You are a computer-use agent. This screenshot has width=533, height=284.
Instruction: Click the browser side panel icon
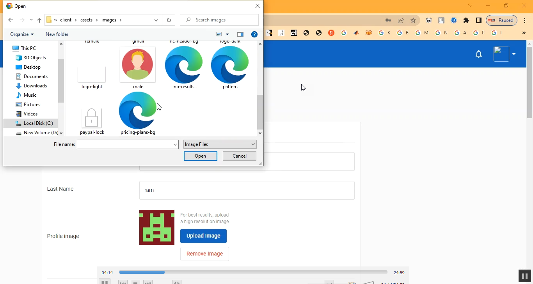click(x=479, y=20)
